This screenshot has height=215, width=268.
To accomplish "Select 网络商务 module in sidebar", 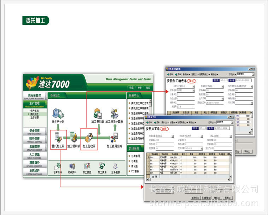I will [35, 164].
